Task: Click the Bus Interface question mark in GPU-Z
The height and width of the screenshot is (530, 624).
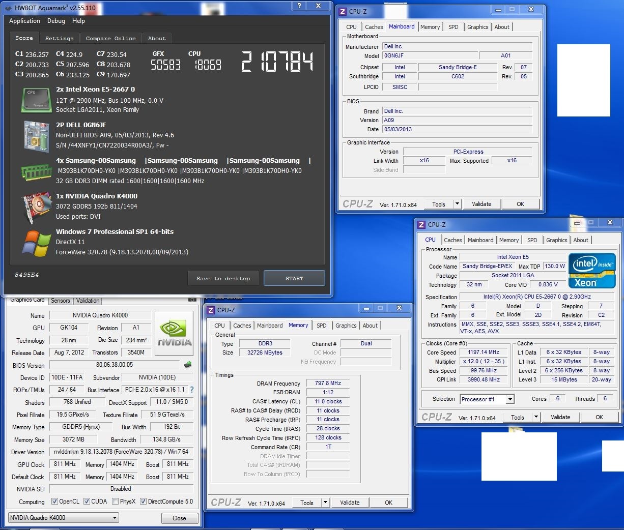Action: [x=192, y=390]
